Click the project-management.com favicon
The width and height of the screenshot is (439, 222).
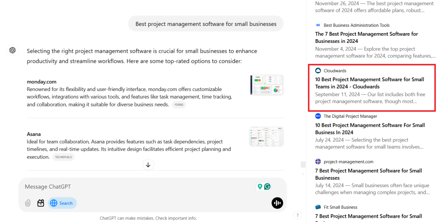(x=318, y=162)
